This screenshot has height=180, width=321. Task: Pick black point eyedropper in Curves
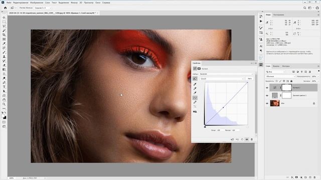[195, 84]
